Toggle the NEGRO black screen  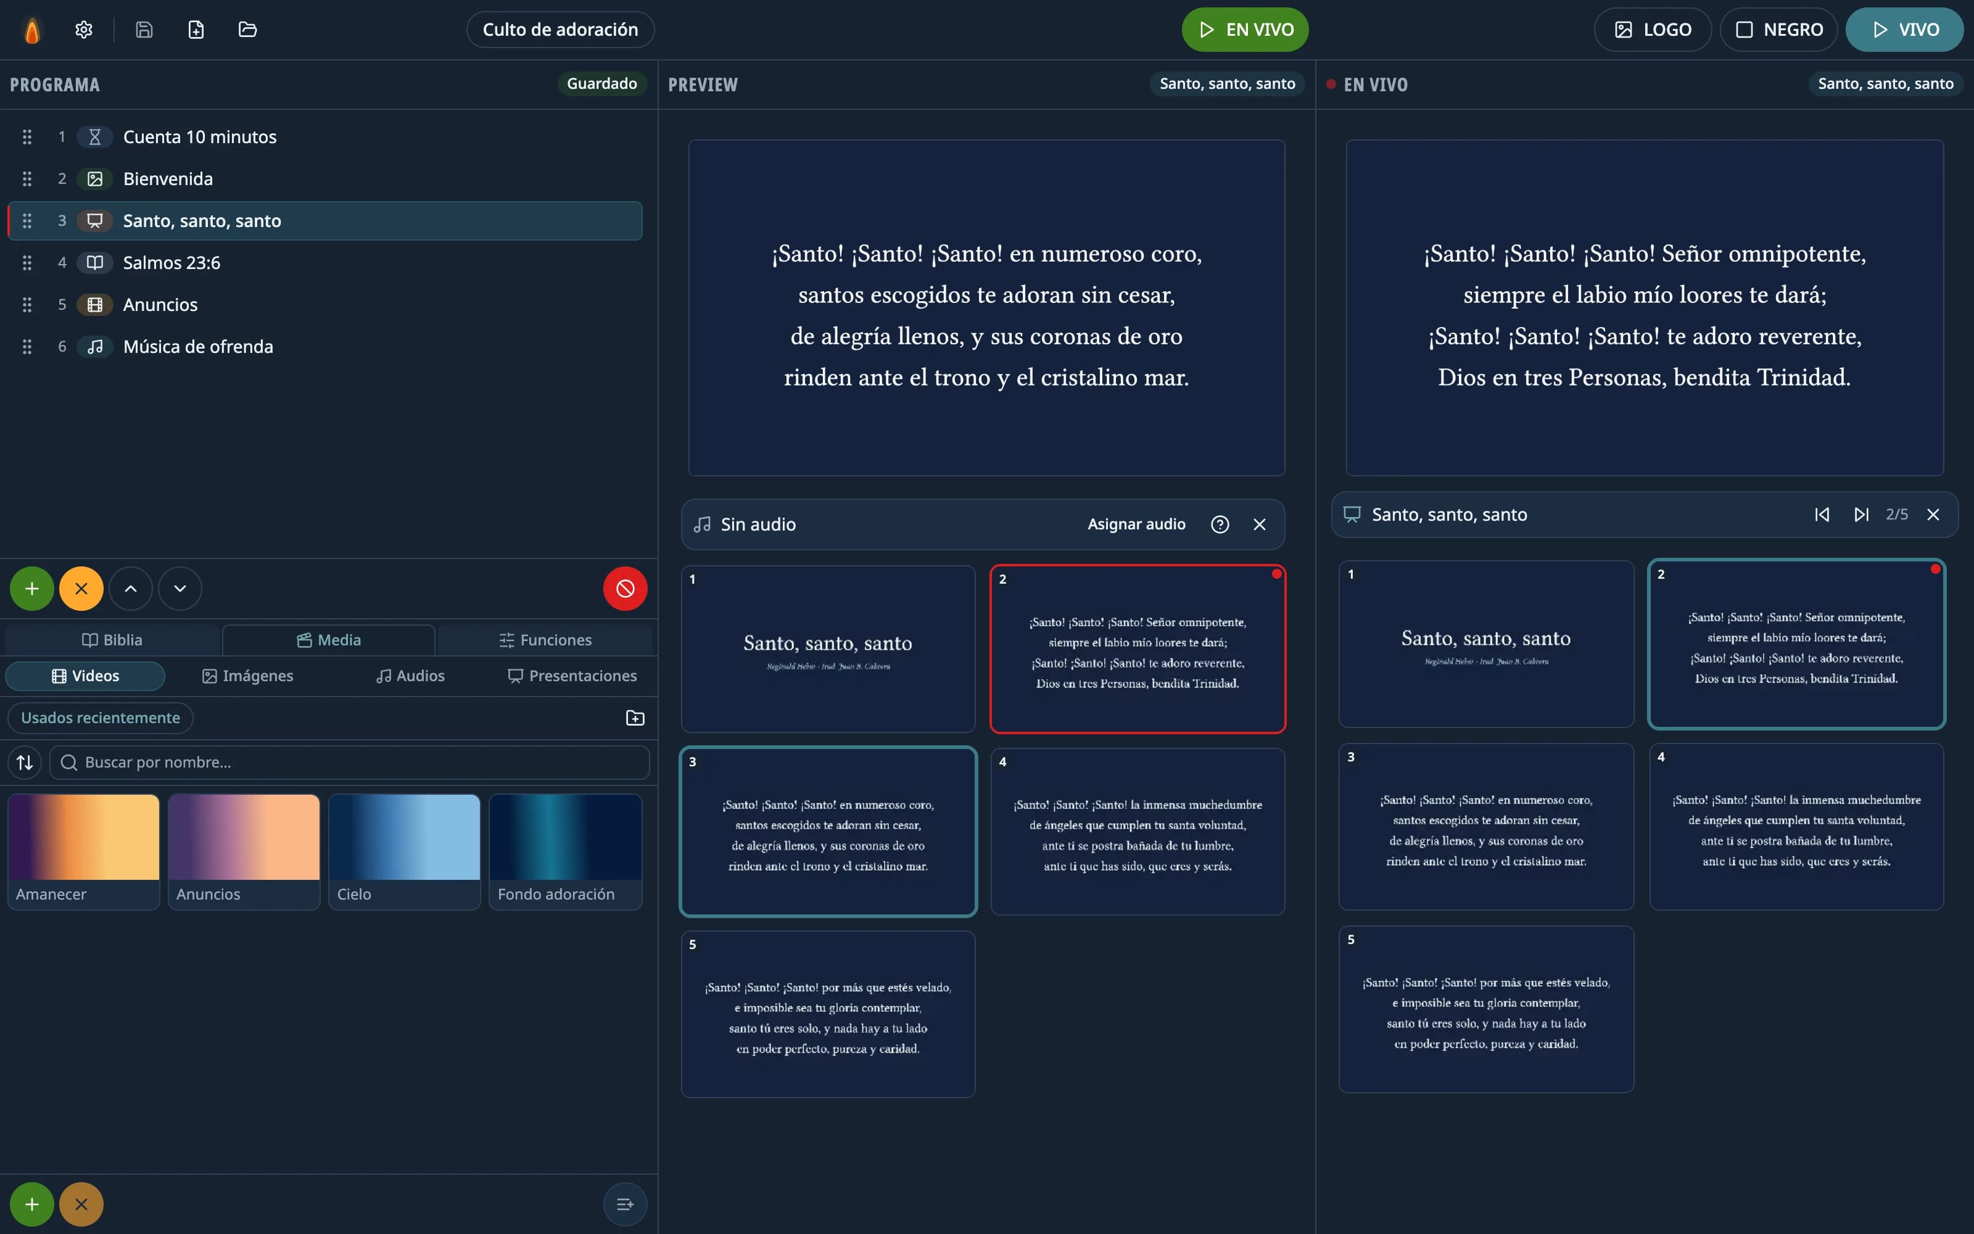click(x=1778, y=30)
